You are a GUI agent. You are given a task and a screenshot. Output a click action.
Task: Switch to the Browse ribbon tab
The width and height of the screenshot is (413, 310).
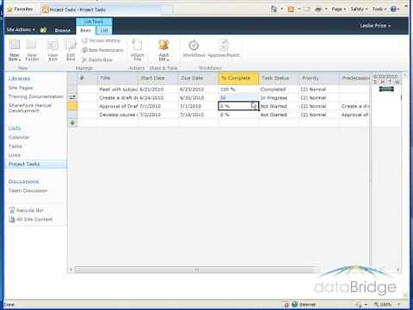click(x=63, y=30)
